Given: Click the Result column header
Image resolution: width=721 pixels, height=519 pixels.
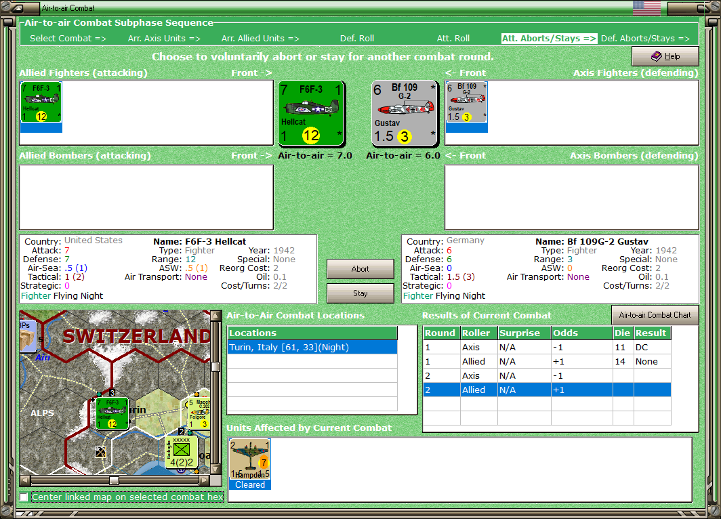Looking at the screenshot, I should click(x=653, y=333).
